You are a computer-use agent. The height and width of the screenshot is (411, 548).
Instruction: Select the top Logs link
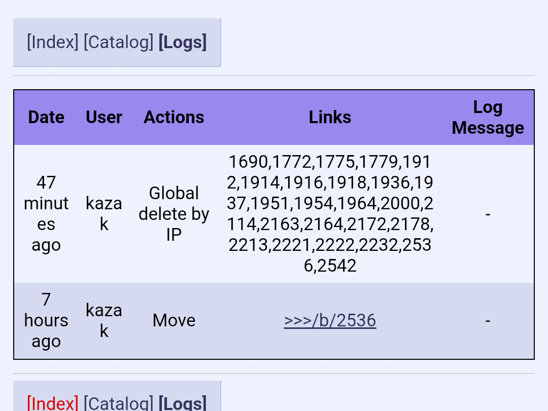[183, 43]
